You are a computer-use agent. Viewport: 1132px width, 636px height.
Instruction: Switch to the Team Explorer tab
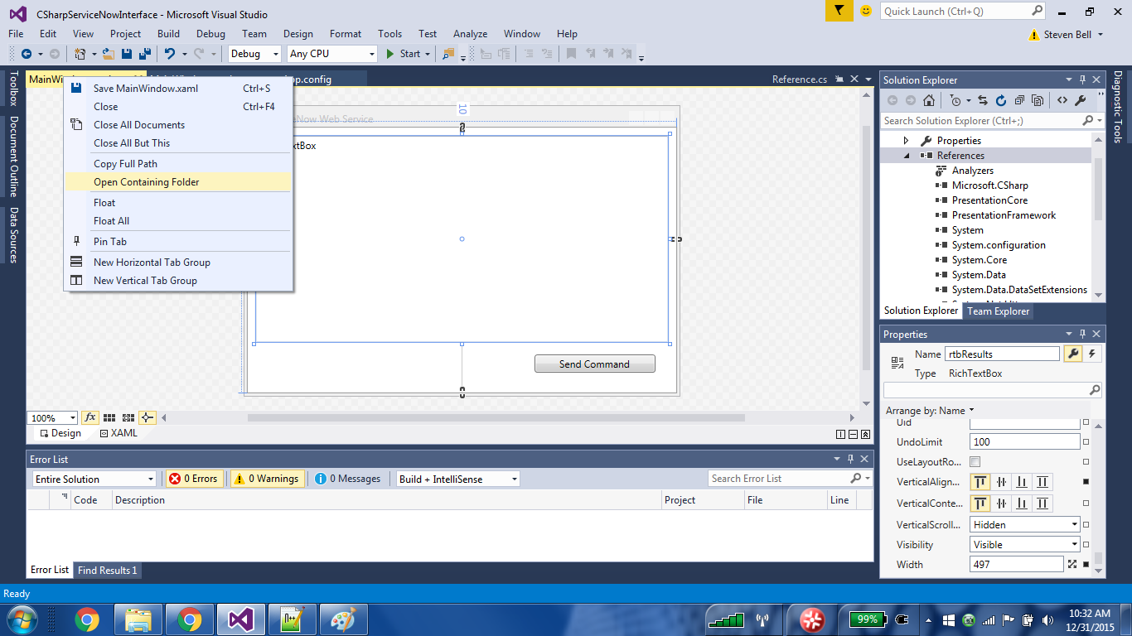tap(998, 311)
